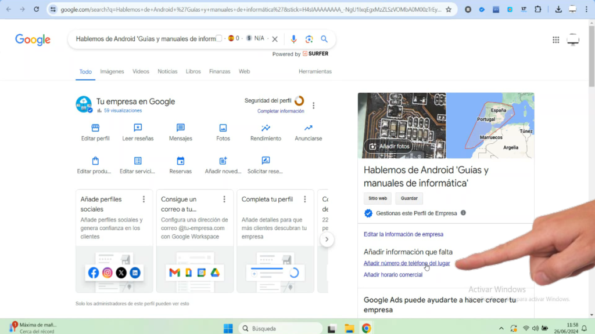Image resolution: width=595 pixels, height=334 pixels.
Task: Open Google Lens image search
Action: (x=309, y=38)
